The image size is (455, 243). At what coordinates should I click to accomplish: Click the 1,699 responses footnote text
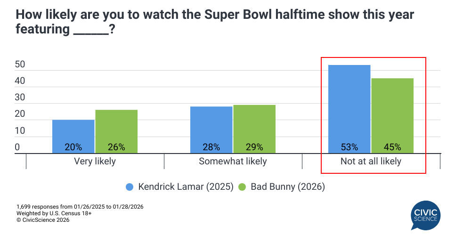click(80, 207)
